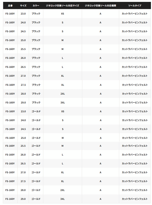Click the サイズ column header
The image size is (152, 205).
point(23,6)
